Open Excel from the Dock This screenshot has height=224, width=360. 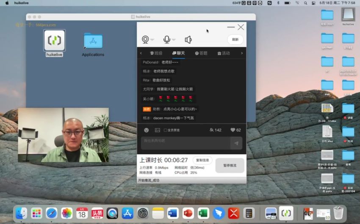203,213
